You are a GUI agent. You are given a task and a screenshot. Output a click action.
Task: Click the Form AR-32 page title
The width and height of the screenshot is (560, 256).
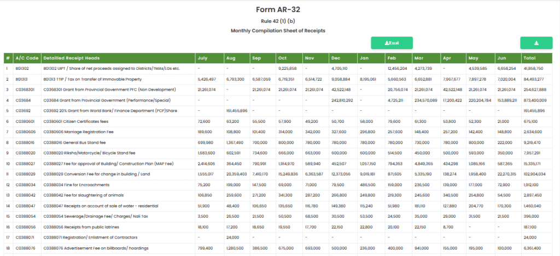coord(278,10)
